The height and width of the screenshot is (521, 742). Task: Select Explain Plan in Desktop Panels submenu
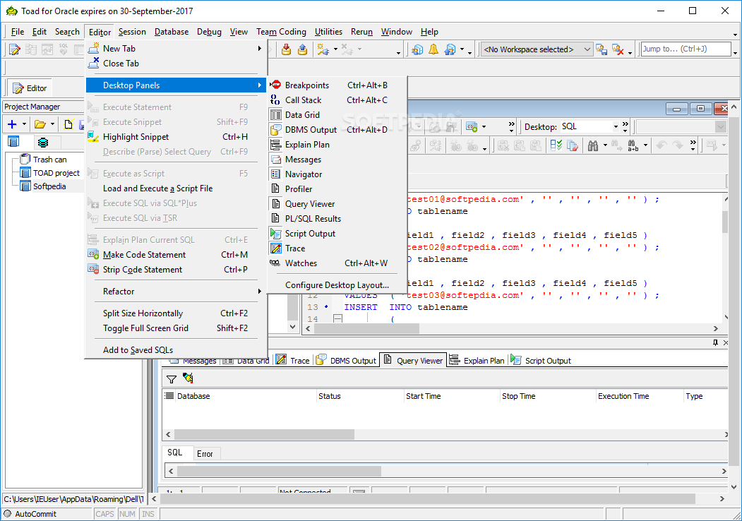(337, 144)
